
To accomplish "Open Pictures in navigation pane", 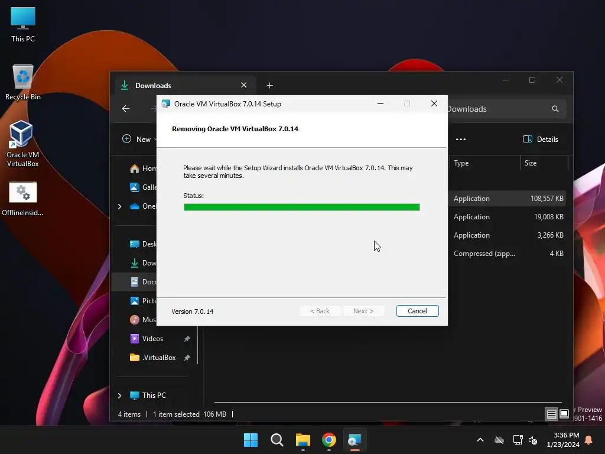I will tap(143, 301).
